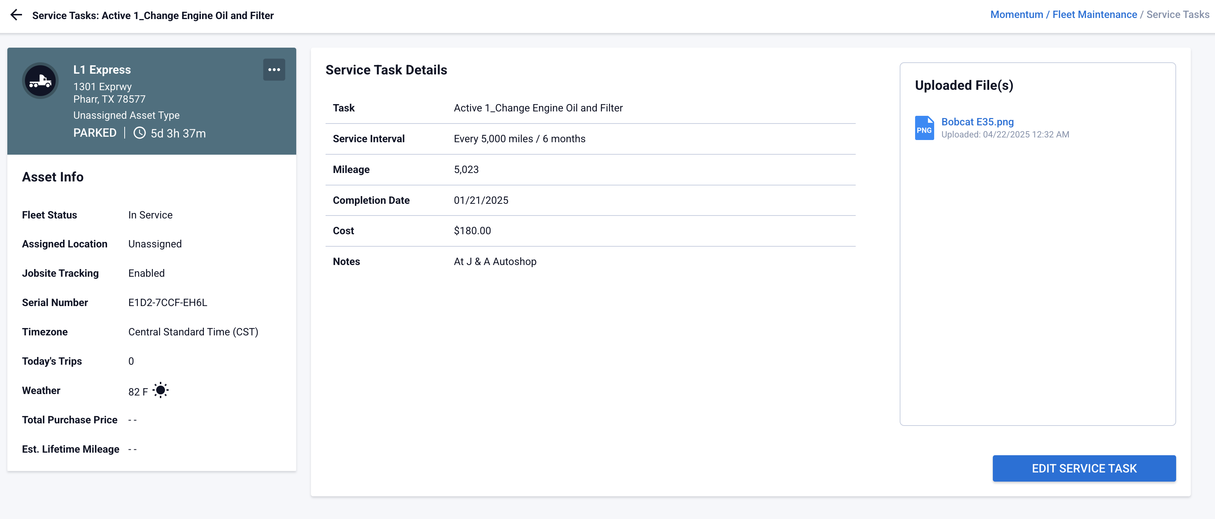Click the Notes text At J & A Autoshop
Screen dimensions: 1215x519
click(495, 262)
